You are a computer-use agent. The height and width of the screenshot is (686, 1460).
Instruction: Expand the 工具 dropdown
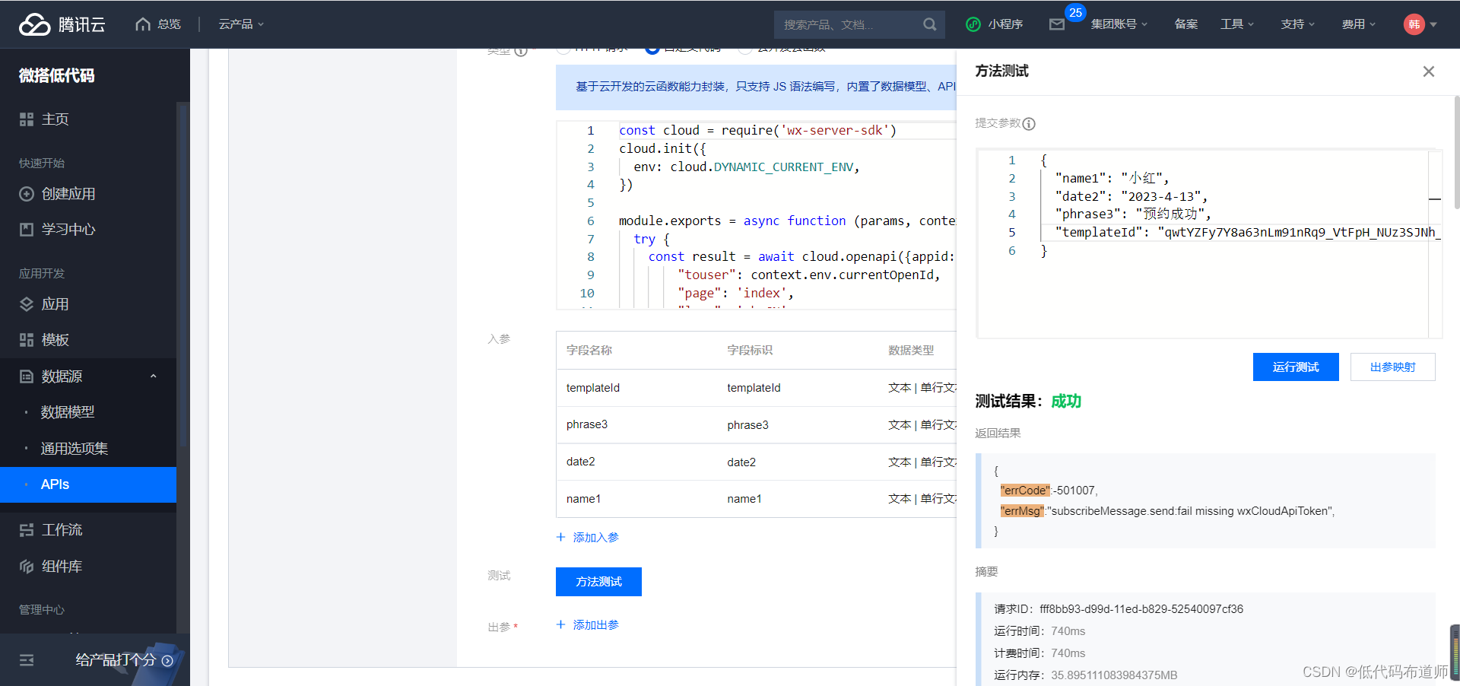1237,24
